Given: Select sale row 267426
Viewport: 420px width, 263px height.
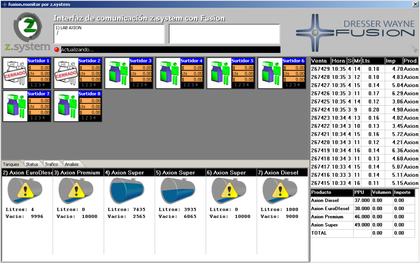Looking at the screenshot, I should [x=365, y=93].
